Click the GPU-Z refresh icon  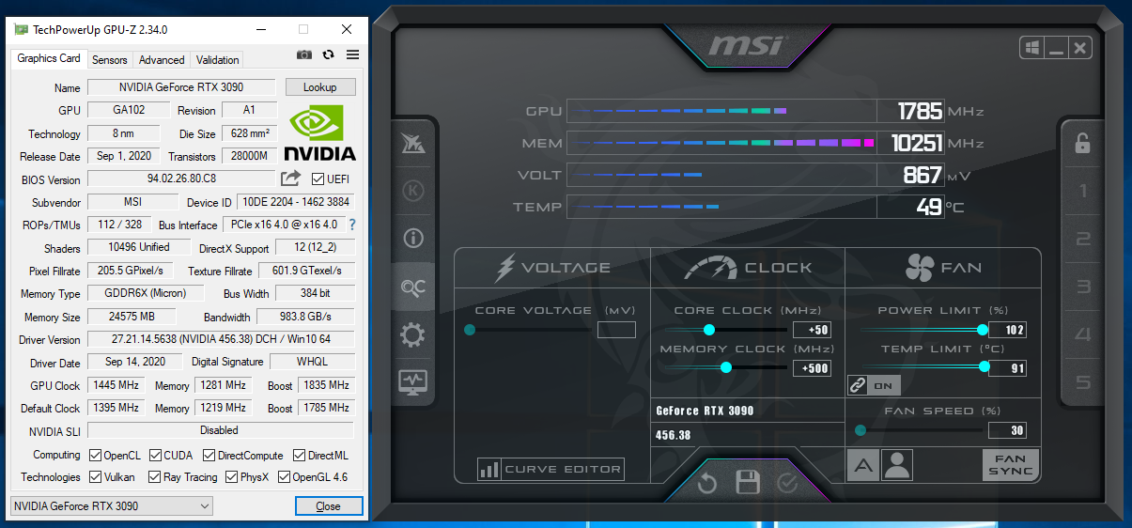328,55
